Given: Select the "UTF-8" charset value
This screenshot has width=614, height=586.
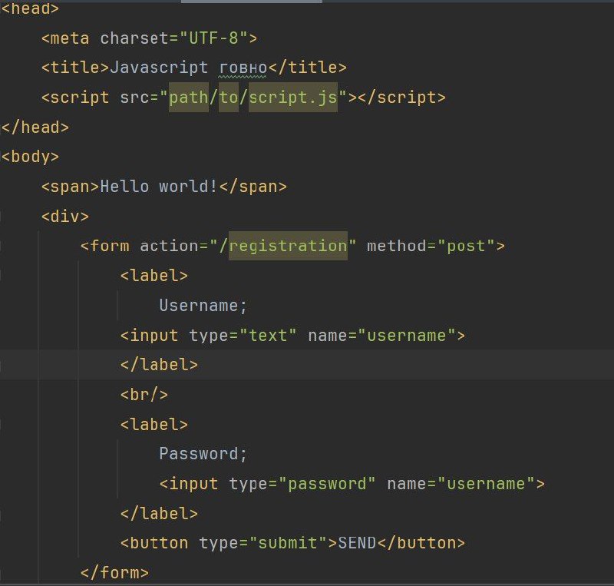Looking at the screenshot, I should tap(213, 38).
